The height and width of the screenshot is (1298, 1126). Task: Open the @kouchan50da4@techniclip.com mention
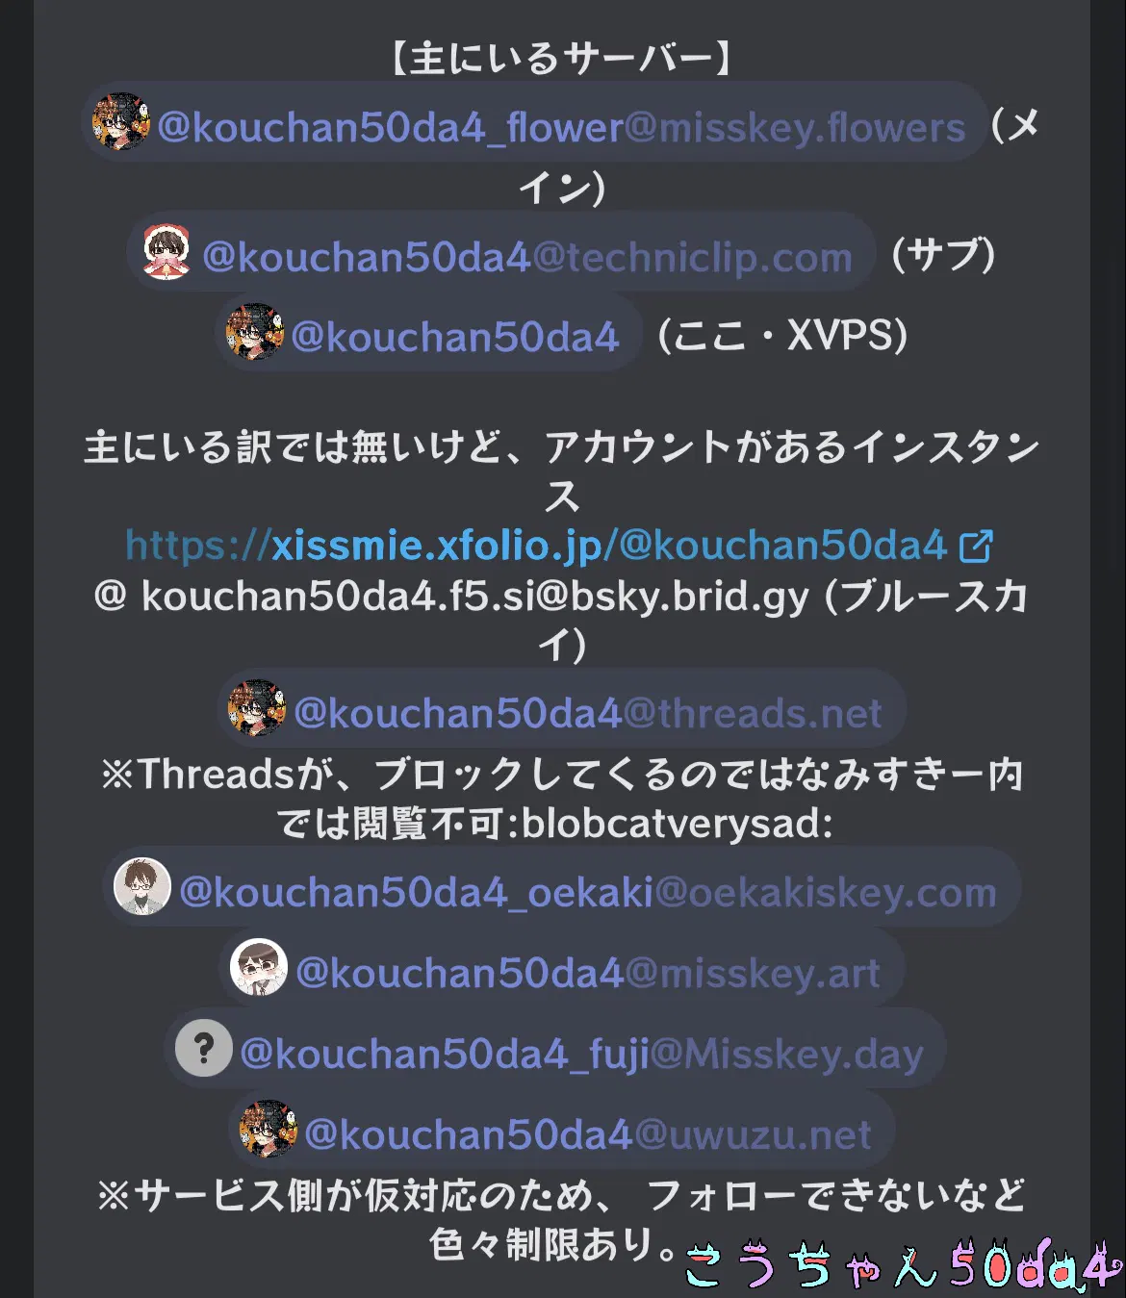point(501,251)
